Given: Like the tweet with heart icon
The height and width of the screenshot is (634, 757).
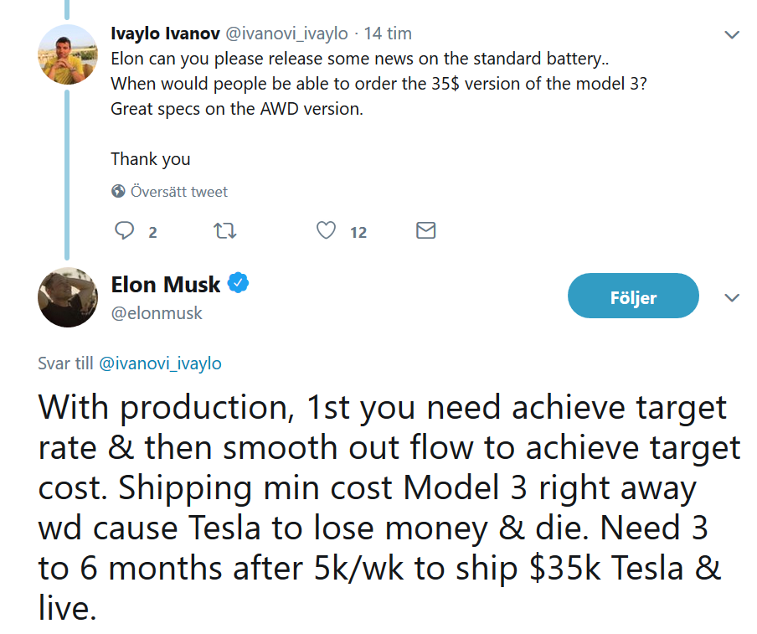Looking at the screenshot, I should click(326, 230).
